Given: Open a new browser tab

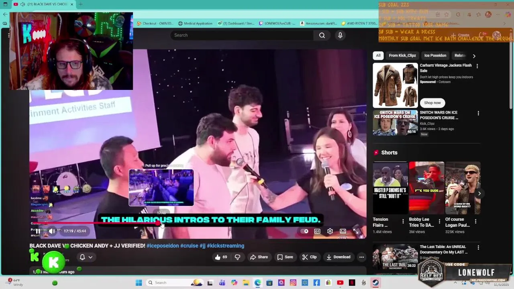Looking at the screenshot, I should 80,4.
